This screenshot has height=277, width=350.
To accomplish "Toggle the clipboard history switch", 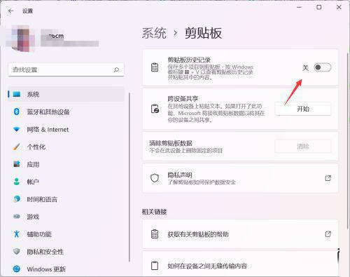I will pyautogui.click(x=322, y=67).
